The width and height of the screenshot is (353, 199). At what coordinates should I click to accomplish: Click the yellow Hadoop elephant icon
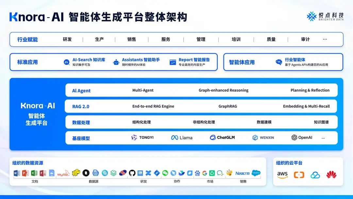pyautogui.click(x=76, y=172)
